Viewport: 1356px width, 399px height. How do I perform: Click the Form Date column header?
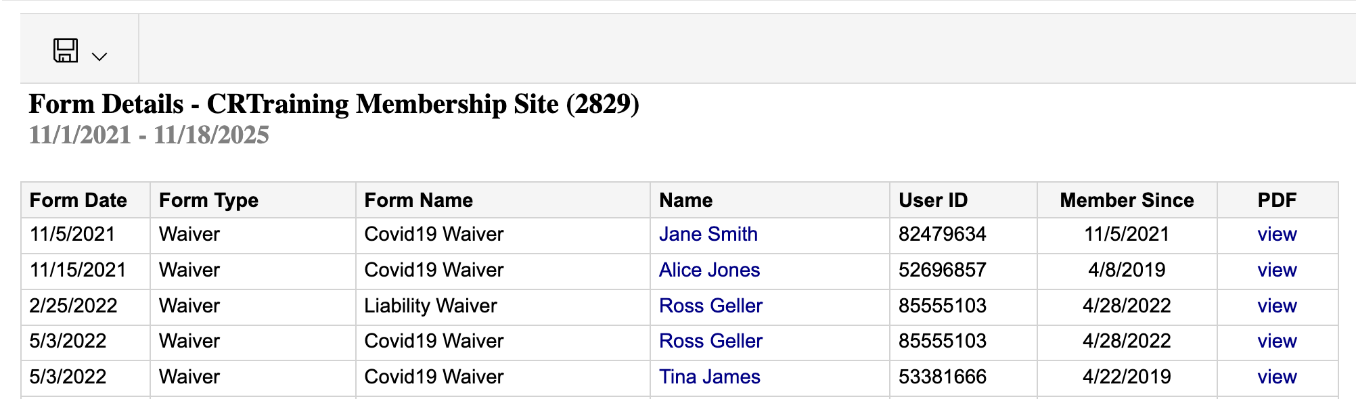point(78,200)
